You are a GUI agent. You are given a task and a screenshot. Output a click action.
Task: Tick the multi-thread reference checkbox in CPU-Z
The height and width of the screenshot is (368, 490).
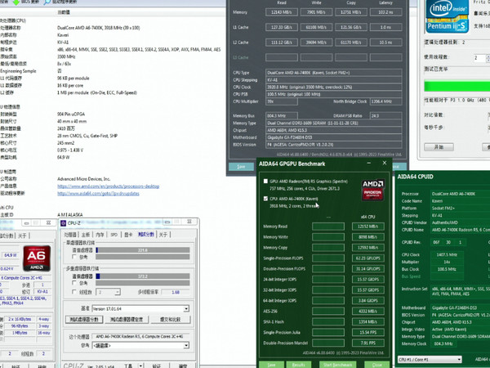(x=74, y=283)
